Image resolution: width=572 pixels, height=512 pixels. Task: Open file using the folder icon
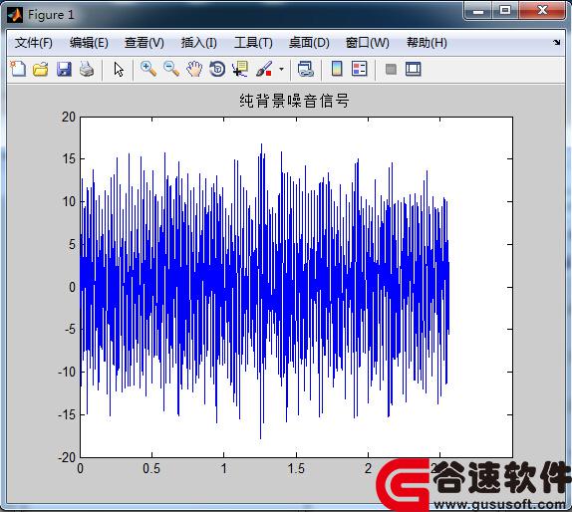coord(41,69)
